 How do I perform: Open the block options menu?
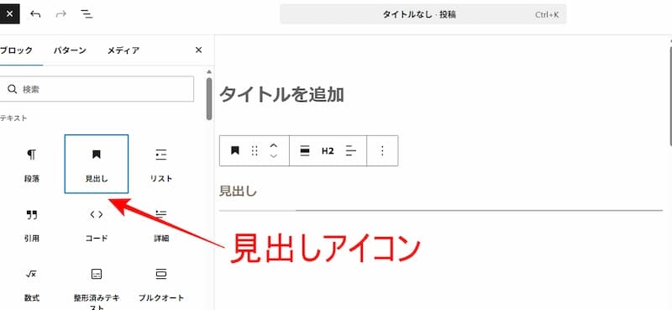point(382,150)
